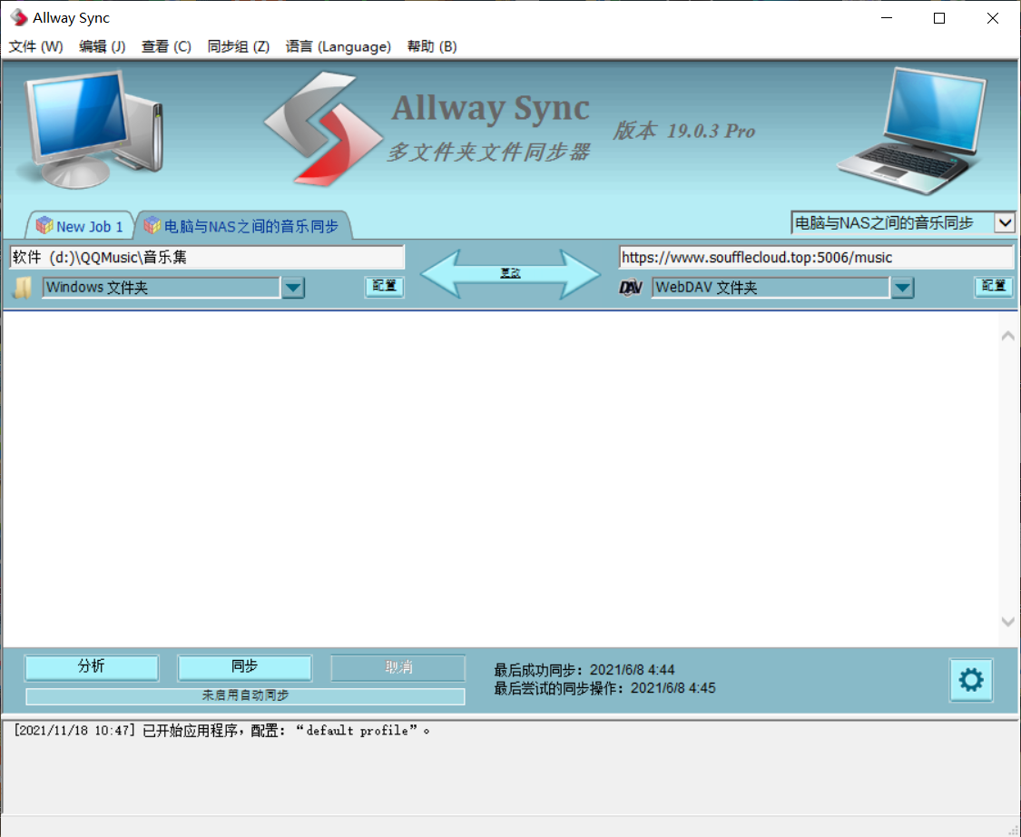Switch to 电脑与NAS之间的音乐同步 tab
The height and width of the screenshot is (837, 1021).
tap(243, 226)
